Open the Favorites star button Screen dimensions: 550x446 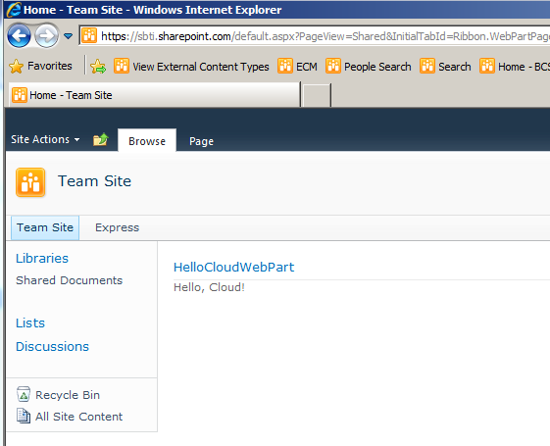pyautogui.click(x=40, y=66)
